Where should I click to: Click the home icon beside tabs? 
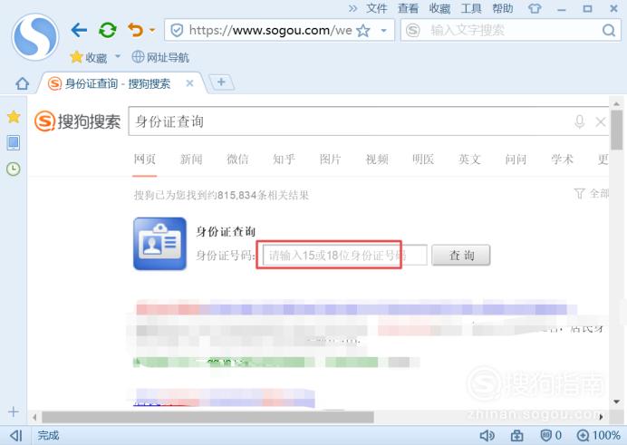22,83
